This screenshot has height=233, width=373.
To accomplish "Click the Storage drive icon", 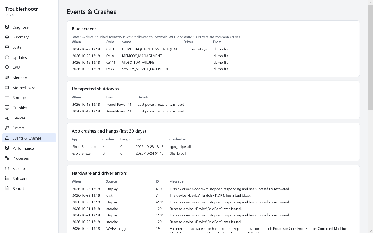I will pos(7,98).
